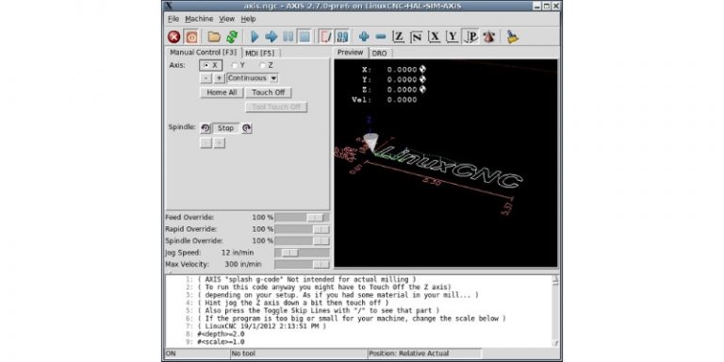The width and height of the screenshot is (724, 362).
Task: Start spindle clockwise icon
Action: click(x=247, y=128)
